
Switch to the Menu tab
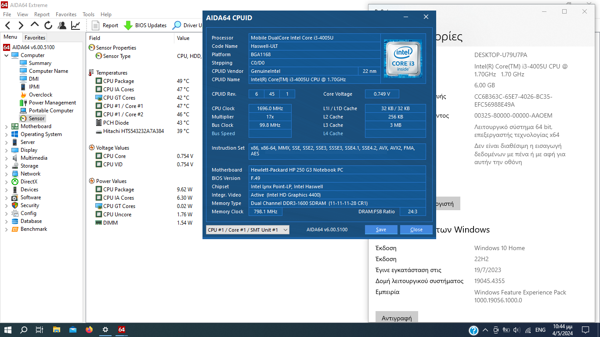tap(11, 37)
